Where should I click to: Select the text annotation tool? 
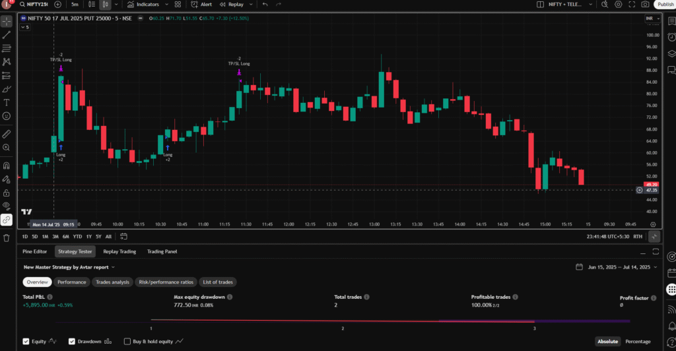point(7,102)
